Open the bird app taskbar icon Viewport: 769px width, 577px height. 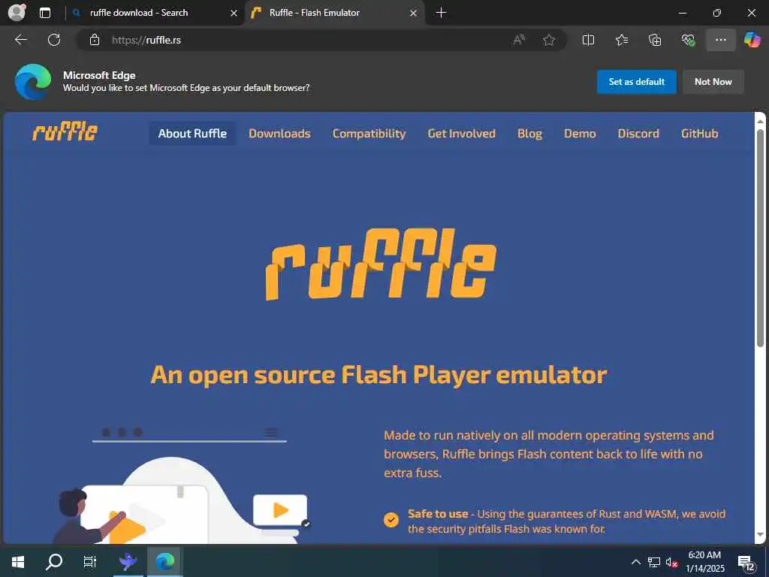128,562
